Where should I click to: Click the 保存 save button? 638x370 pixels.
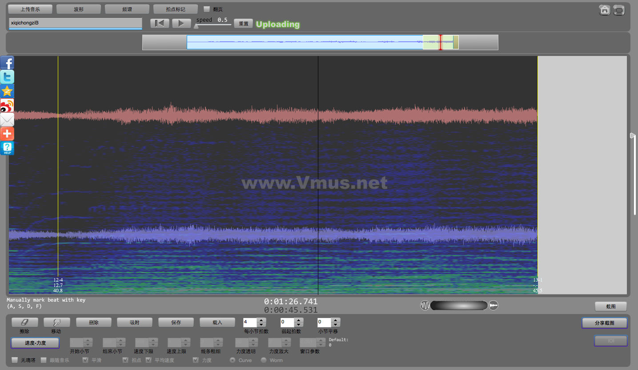[176, 322]
